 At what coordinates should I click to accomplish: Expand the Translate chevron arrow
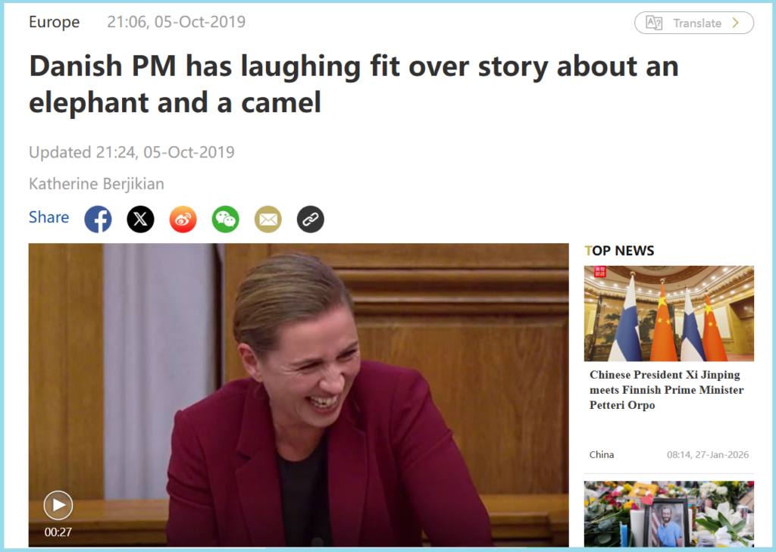pos(735,23)
